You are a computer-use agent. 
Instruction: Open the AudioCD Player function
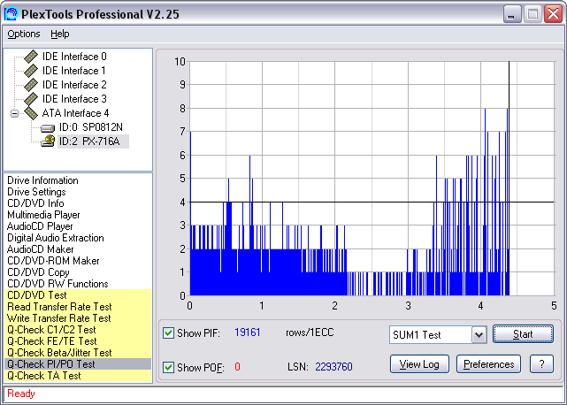(40, 226)
